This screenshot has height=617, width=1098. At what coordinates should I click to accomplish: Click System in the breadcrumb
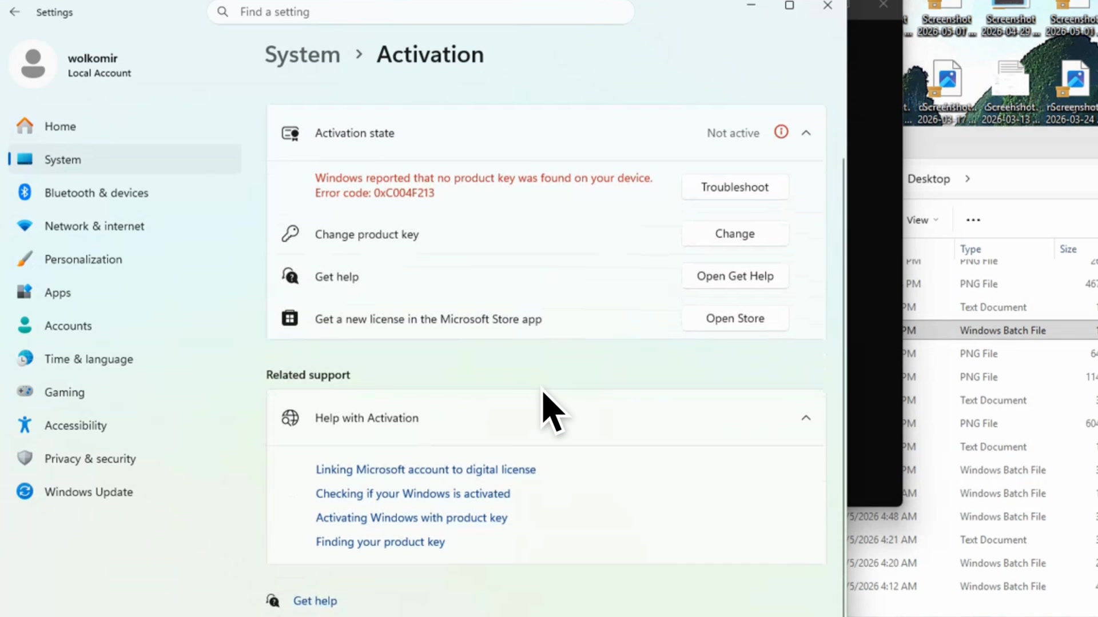[x=303, y=55]
